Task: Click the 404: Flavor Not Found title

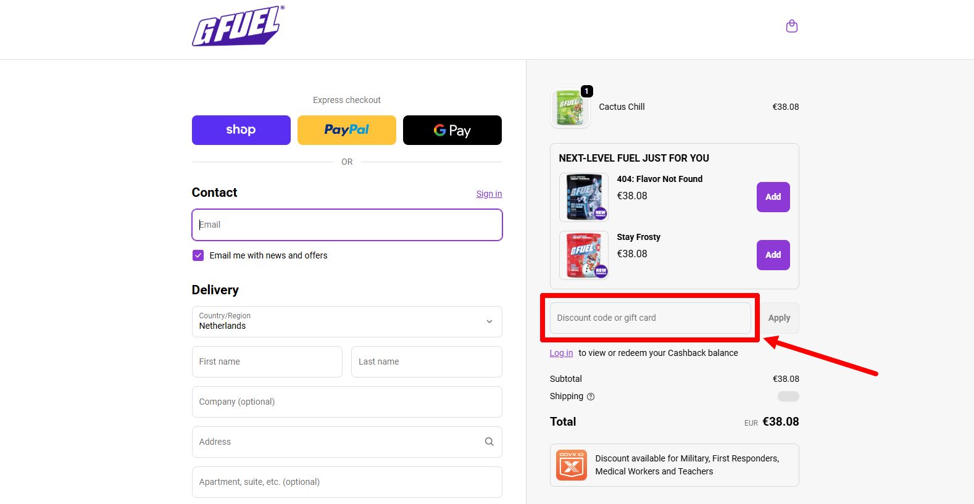Action: tap(660, 179)
